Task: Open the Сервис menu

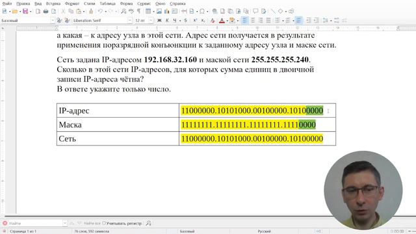Action: coord(144,4)
